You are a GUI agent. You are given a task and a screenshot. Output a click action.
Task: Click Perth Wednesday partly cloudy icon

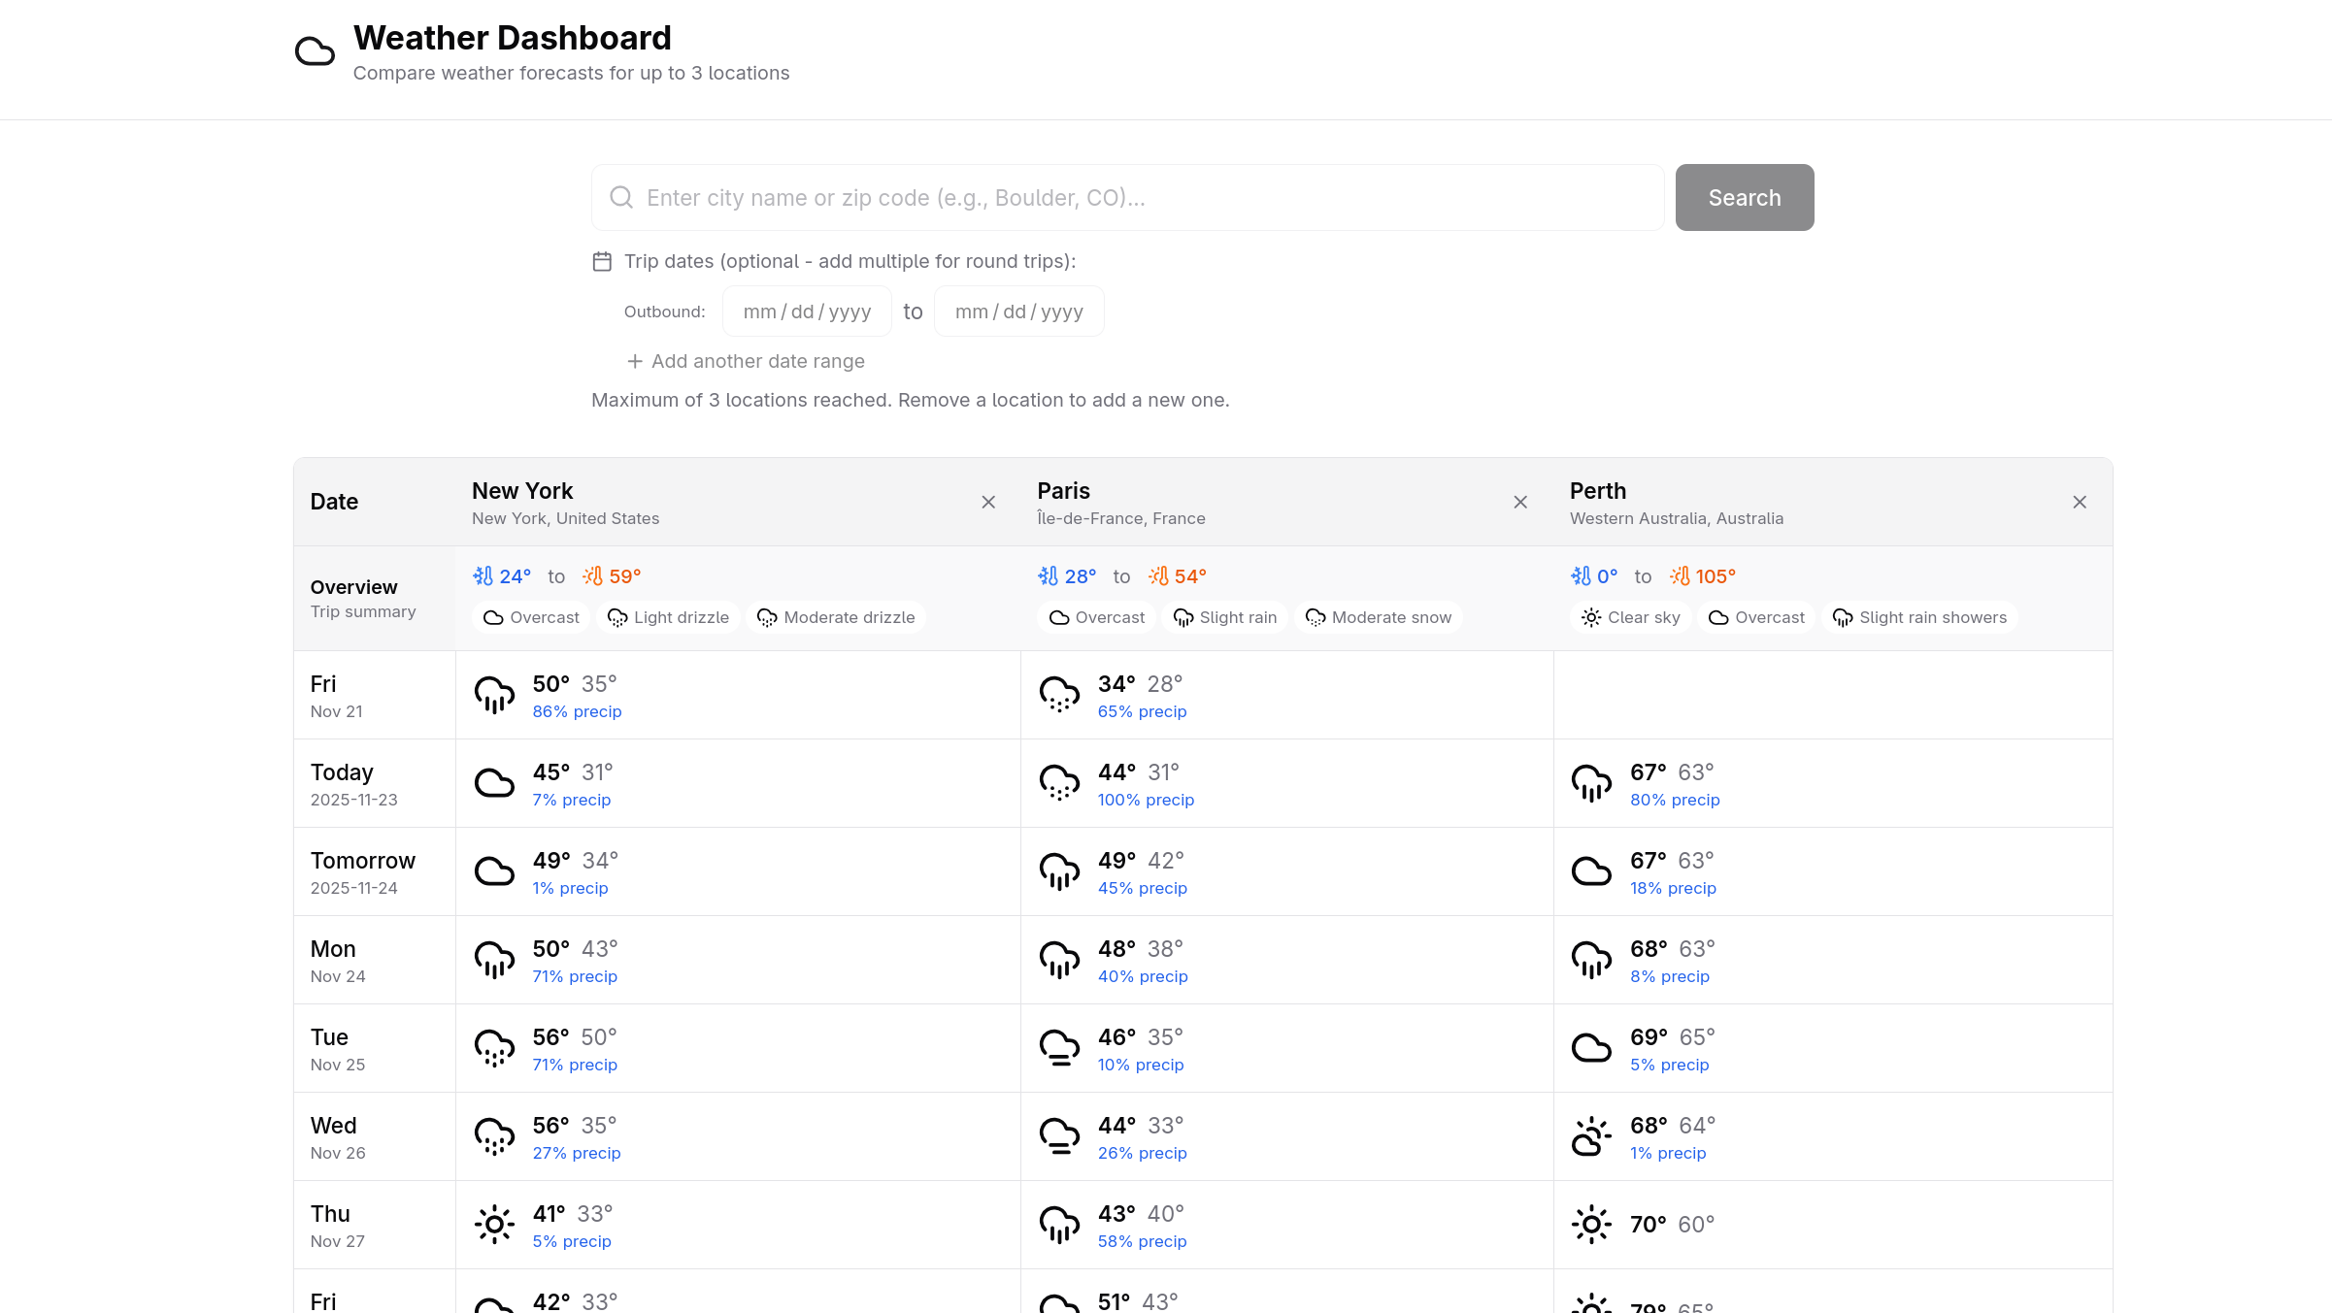coord(1591,1136)
